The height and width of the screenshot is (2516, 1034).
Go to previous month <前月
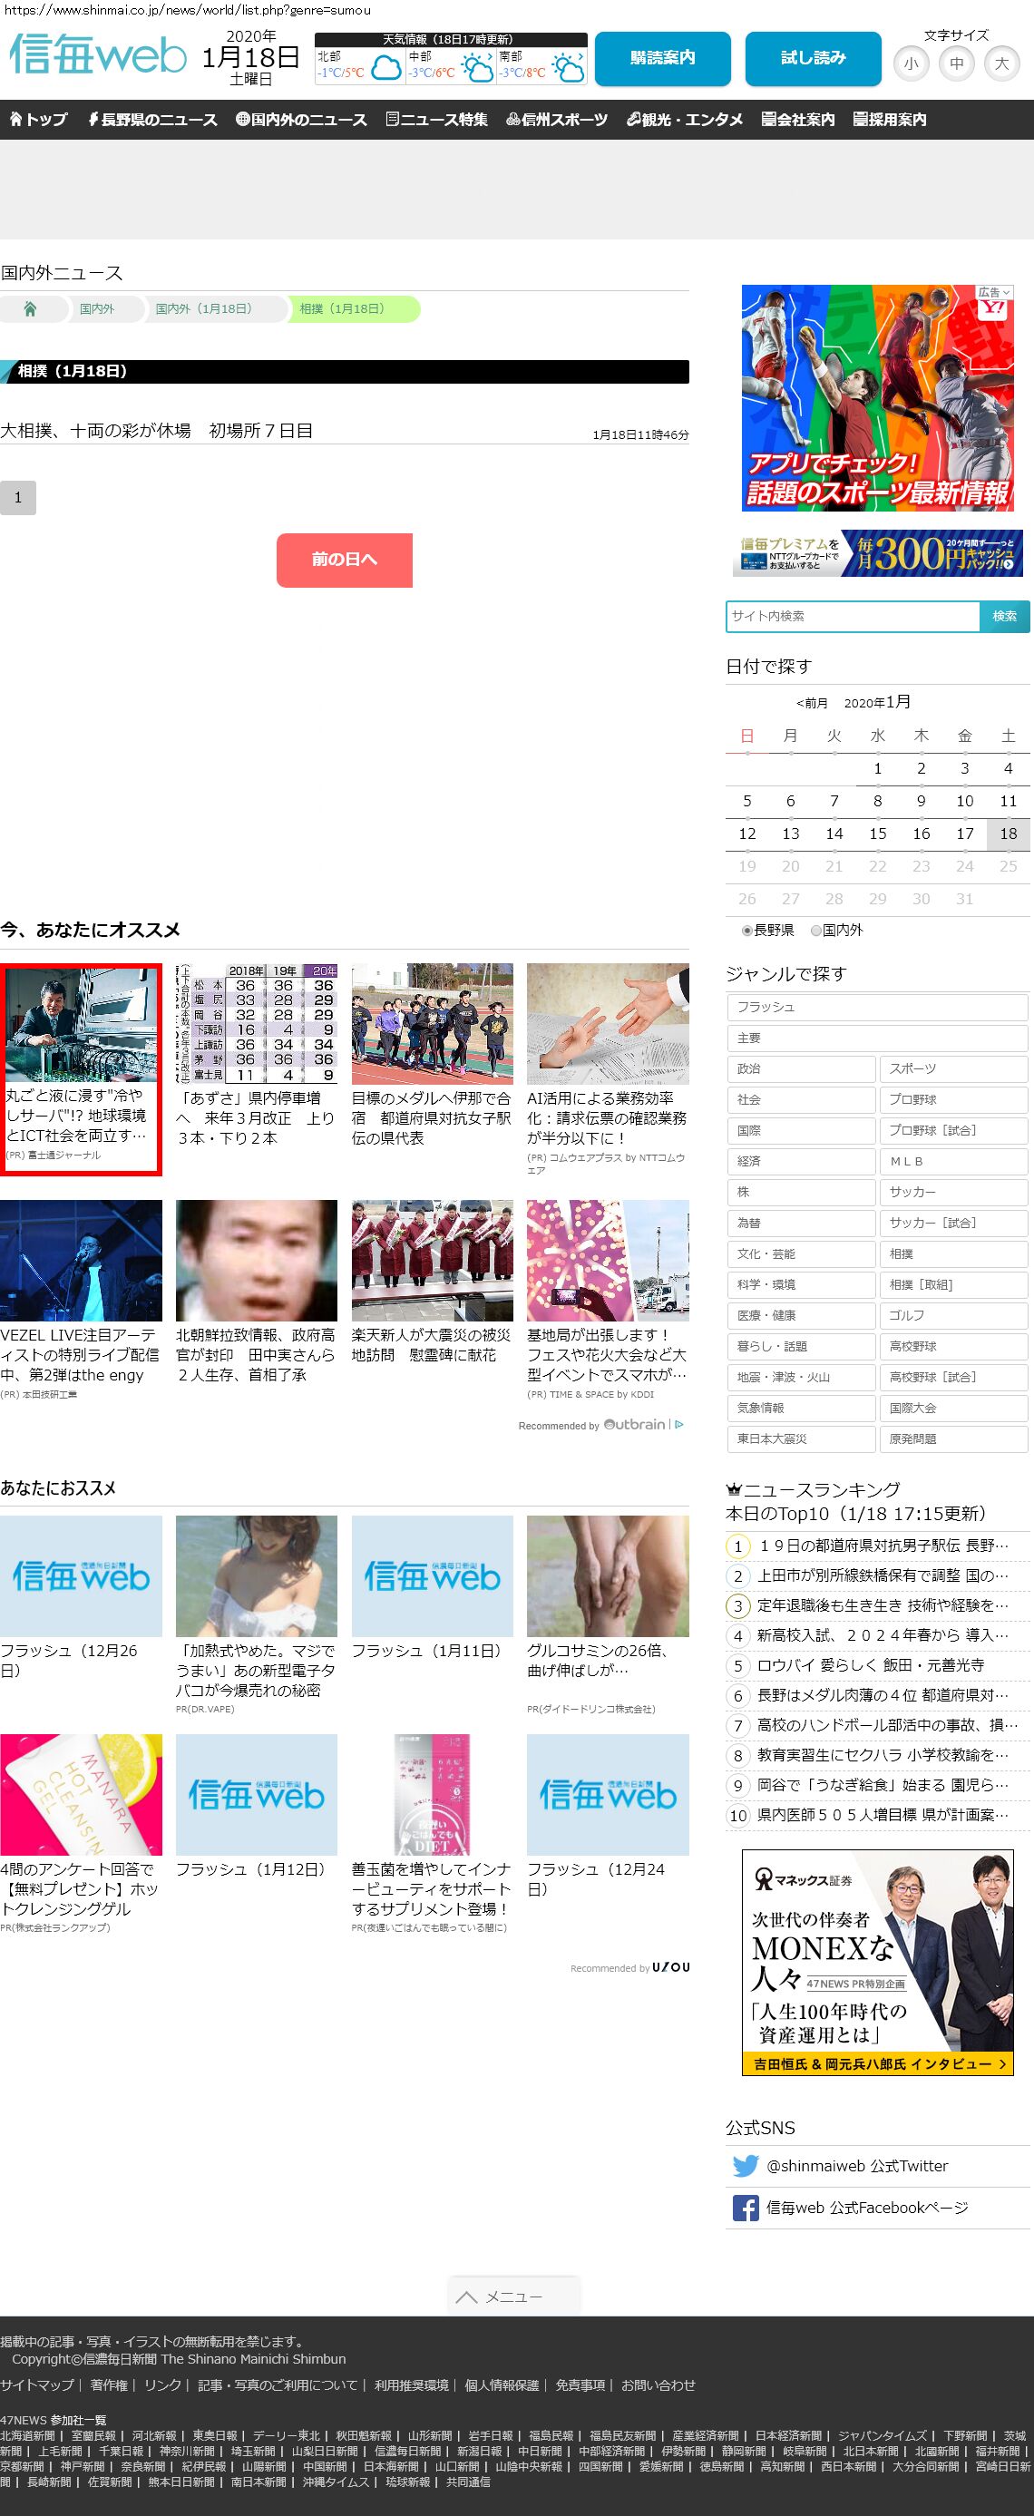pos(812,703)
